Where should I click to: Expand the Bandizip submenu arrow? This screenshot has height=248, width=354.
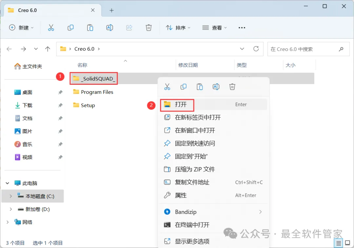pos(260,212)
